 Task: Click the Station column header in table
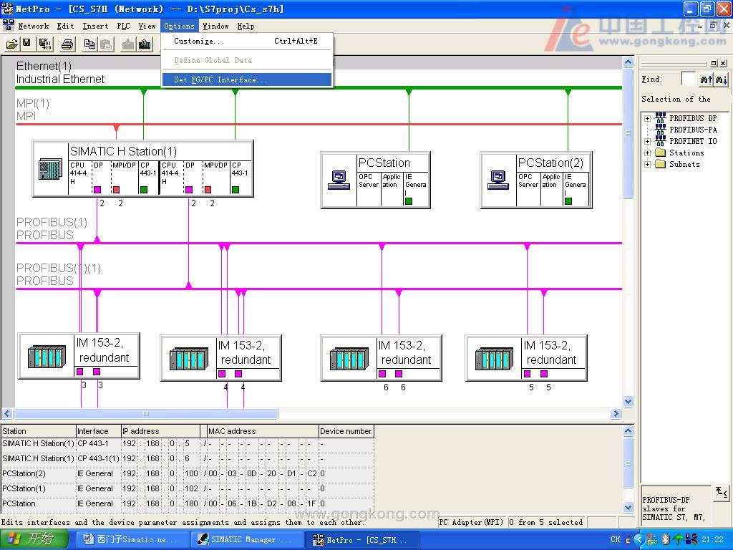click(39, 431)
